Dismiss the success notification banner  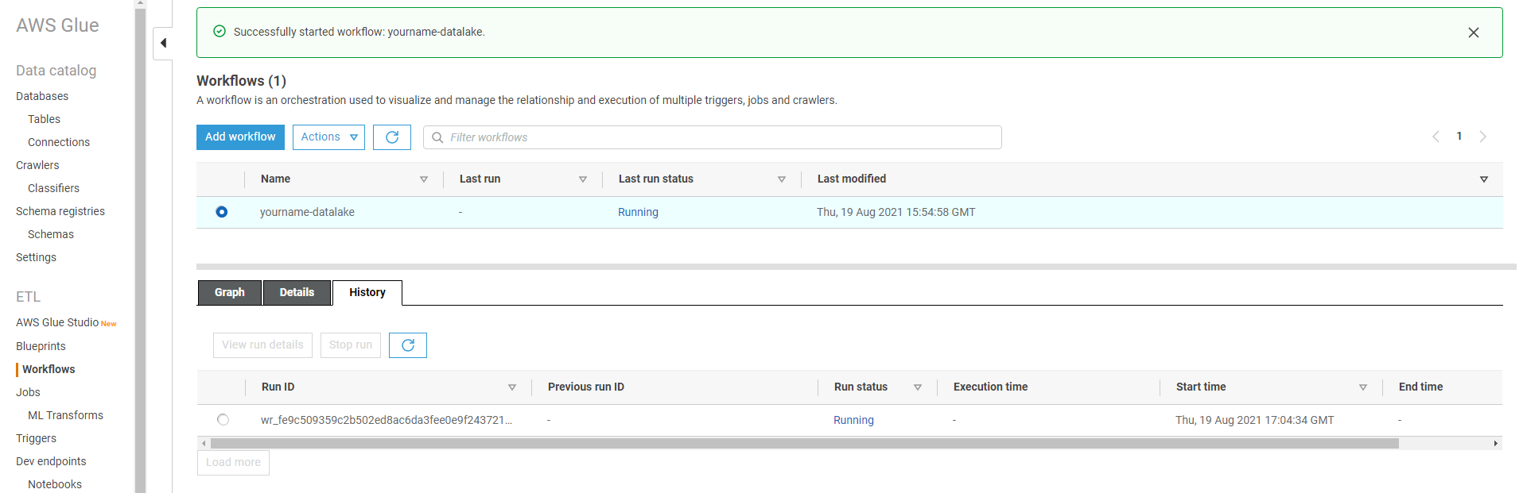click(1474, 33)
